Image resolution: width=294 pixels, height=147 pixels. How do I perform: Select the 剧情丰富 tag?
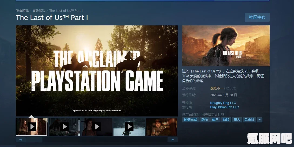[x=190, y=120]
